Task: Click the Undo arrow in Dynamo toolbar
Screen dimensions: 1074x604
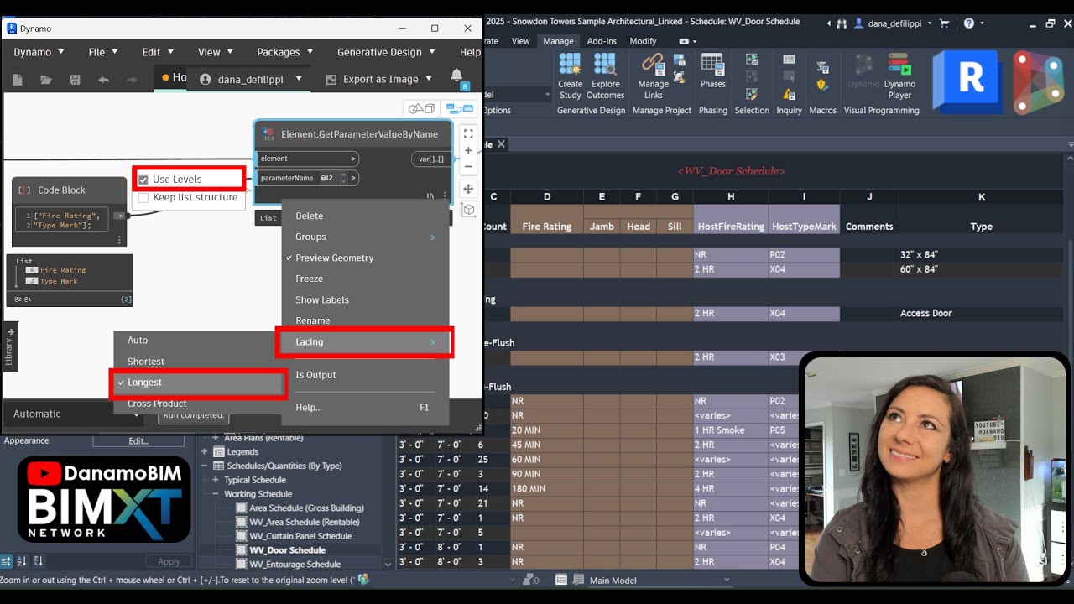Action: [103, 80]
